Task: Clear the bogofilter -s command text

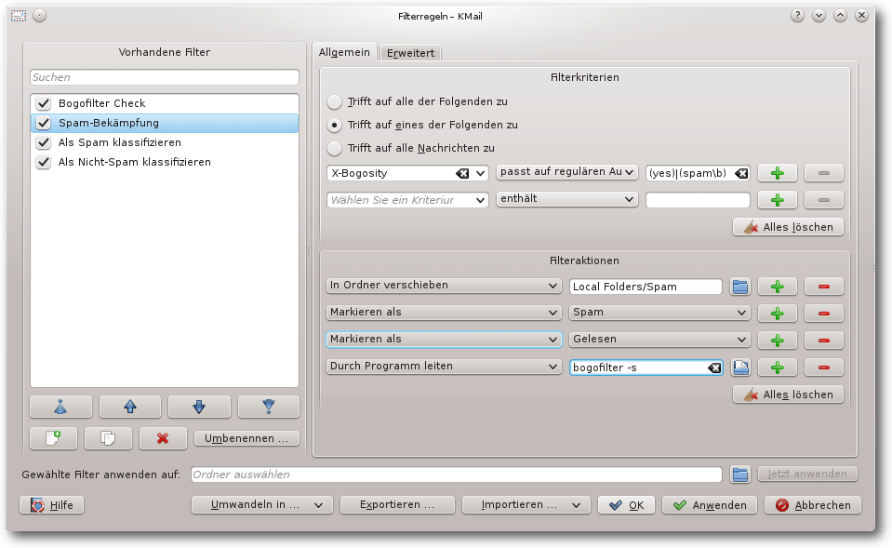Action: 714,368
